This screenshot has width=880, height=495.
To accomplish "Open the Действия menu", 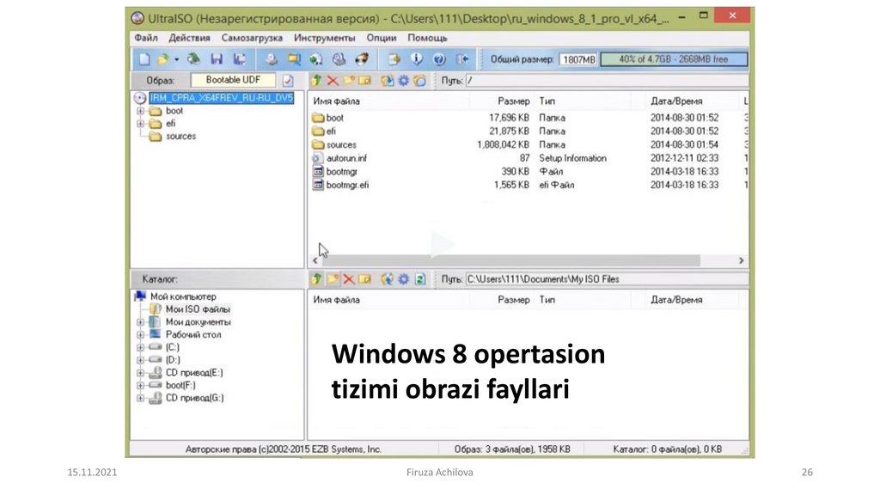I will 190,38.
